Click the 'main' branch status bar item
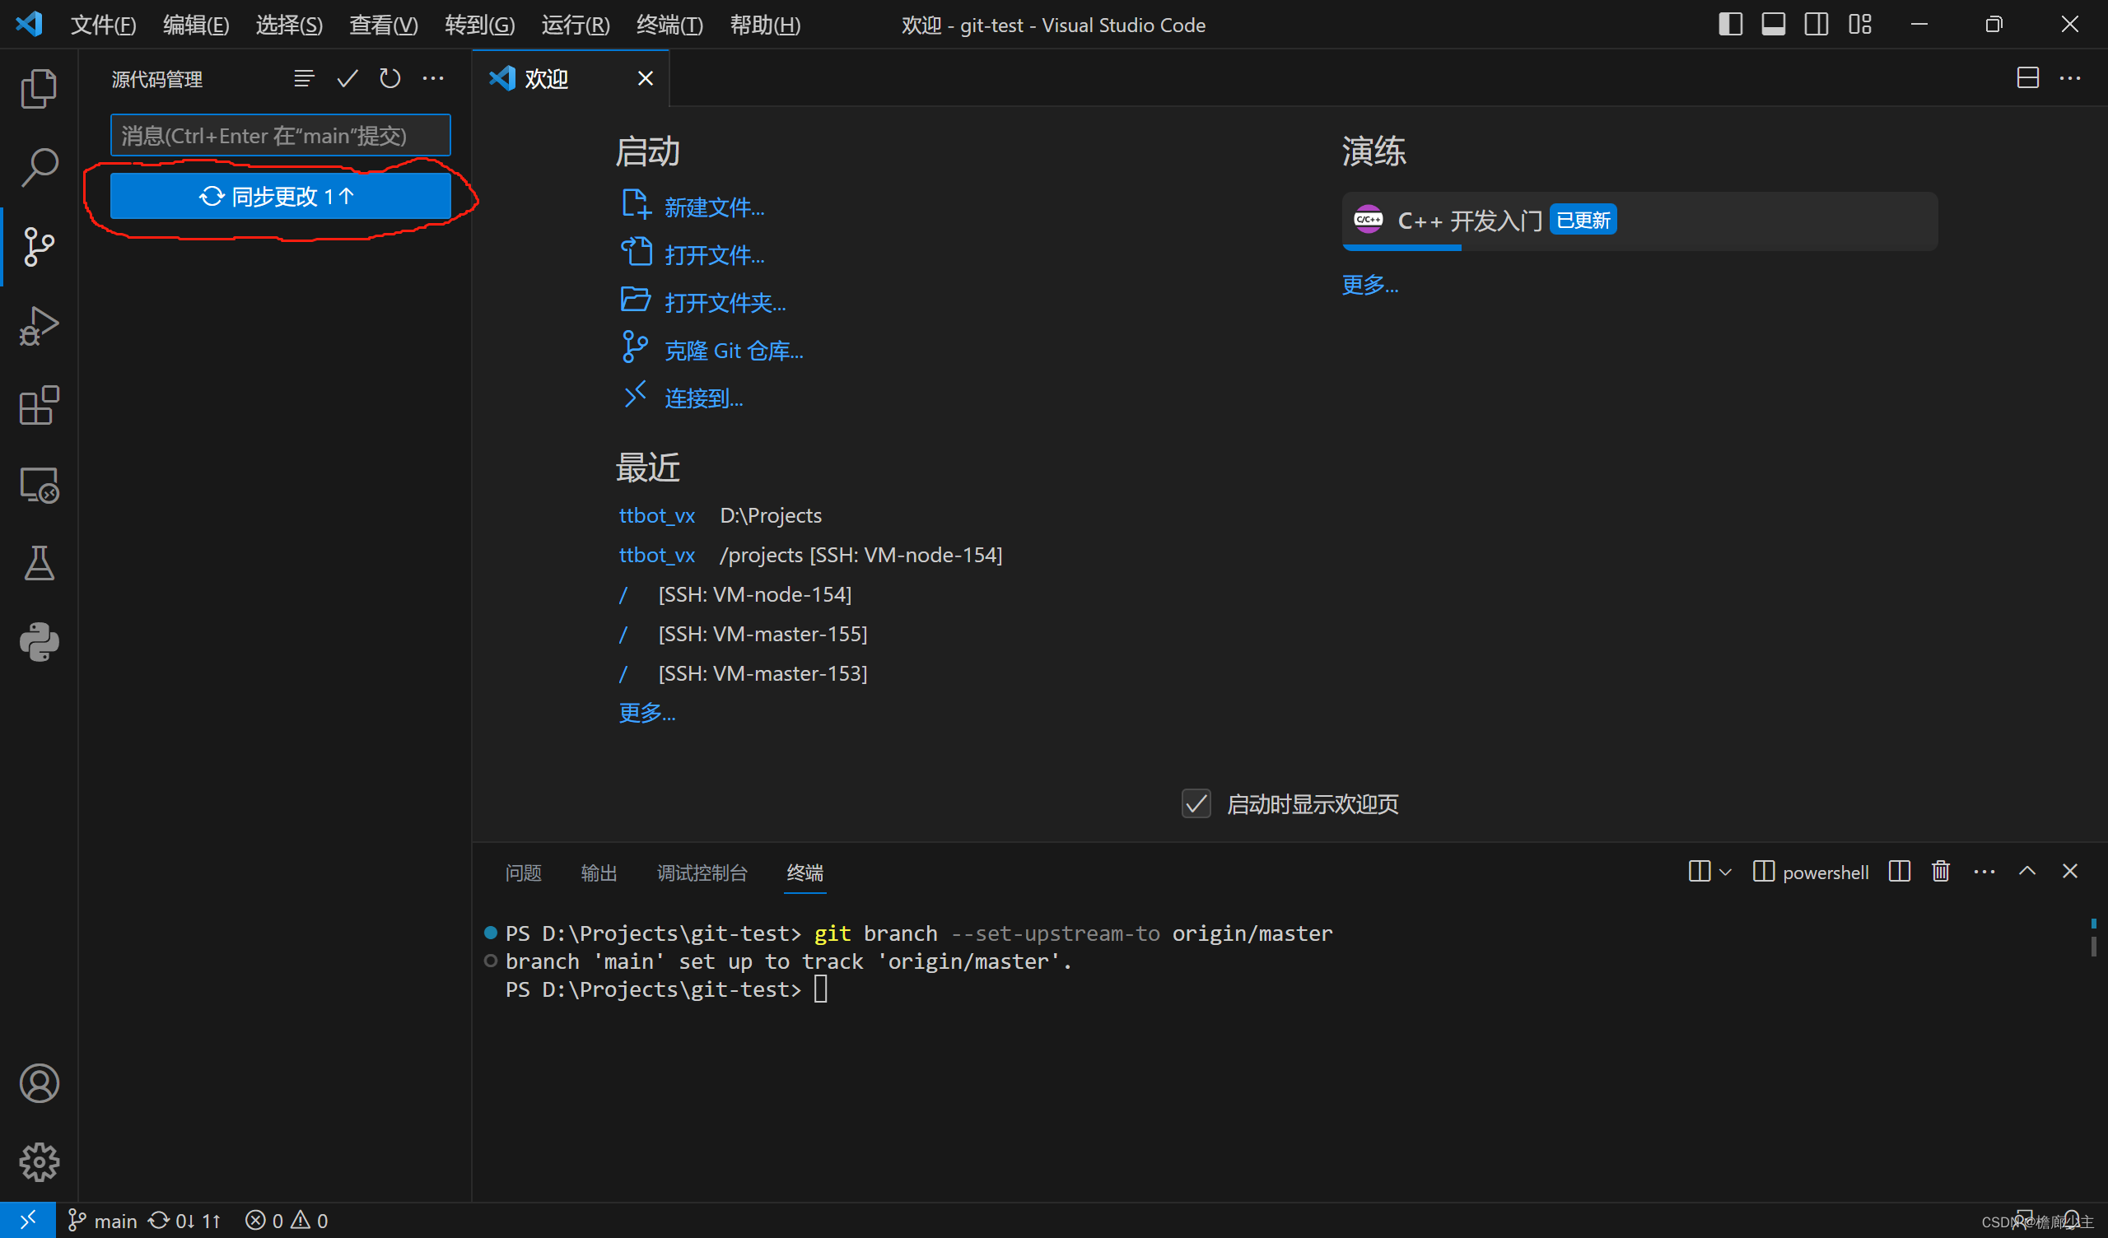Viewport: 2108px width, 1238px height. 102,1219
